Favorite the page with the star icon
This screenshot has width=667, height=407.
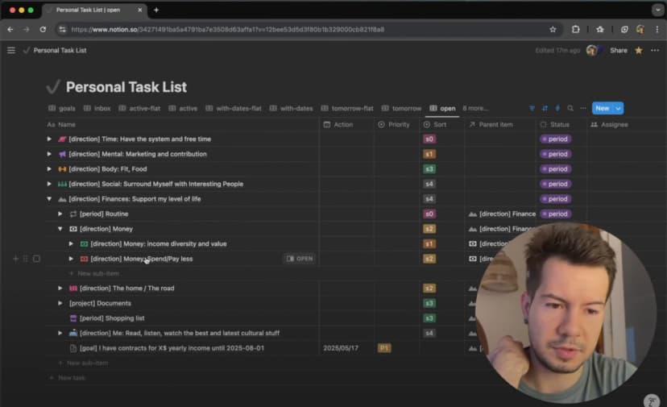point(639,50)
